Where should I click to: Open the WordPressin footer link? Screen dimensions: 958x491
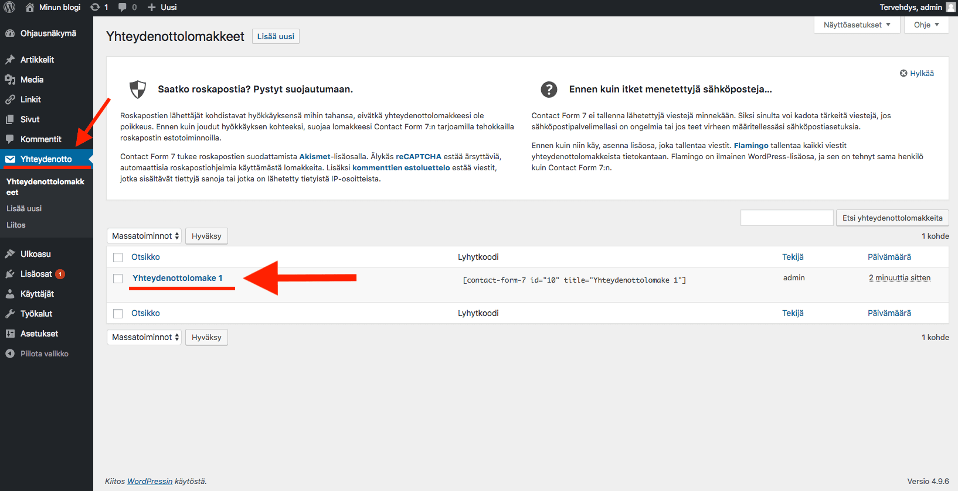[x=150, y=481]
